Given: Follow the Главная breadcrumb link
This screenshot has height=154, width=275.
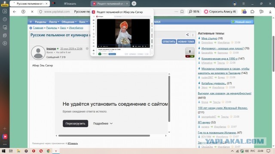Looking at the screenshot, I should click(38, 28).
